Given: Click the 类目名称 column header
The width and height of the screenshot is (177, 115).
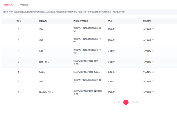Looking at the screenshot, I should pyautogui.click(x=43, y=21).
